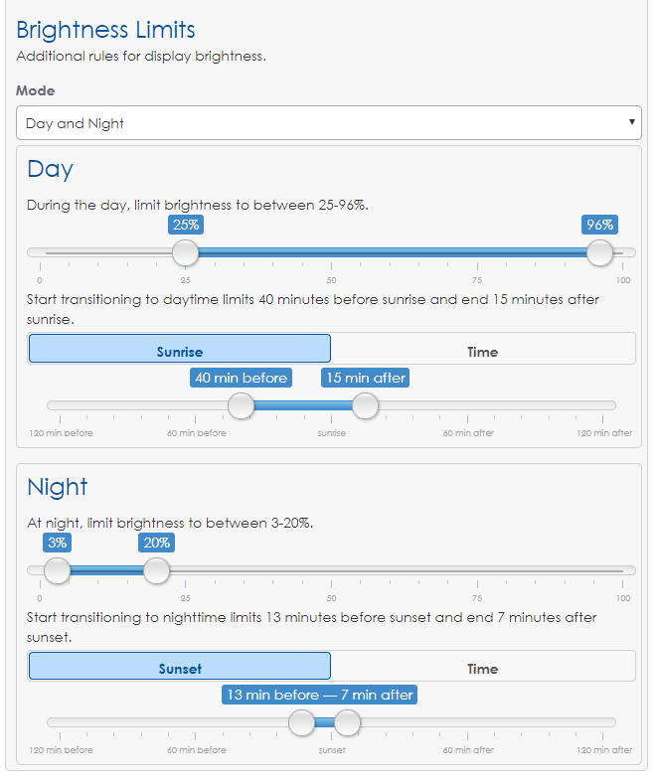Click the sunset slider's left handle
This screenshot has width=658, height=782.
[302, 722]
